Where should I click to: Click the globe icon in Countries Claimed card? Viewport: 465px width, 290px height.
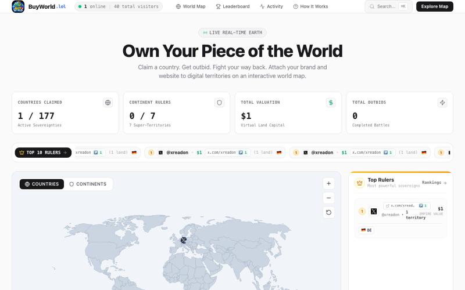click(108, 103)
